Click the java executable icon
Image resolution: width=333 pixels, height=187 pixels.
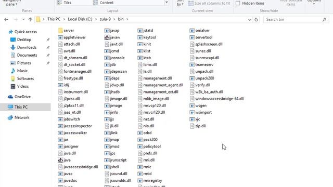click(x=60, y=160)
